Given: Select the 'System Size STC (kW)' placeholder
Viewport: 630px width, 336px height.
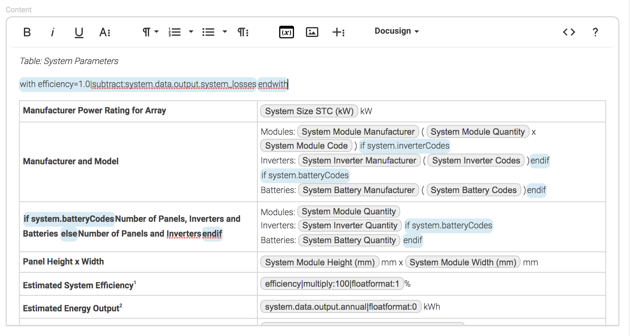Looking at the screenshot, I should (x=309, y=111).
